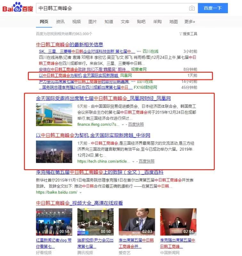Image resolution: width=242 pixels, height=256 pixels.
Task: Switch to the 网页 tab
Action: [x=44, y=22]
